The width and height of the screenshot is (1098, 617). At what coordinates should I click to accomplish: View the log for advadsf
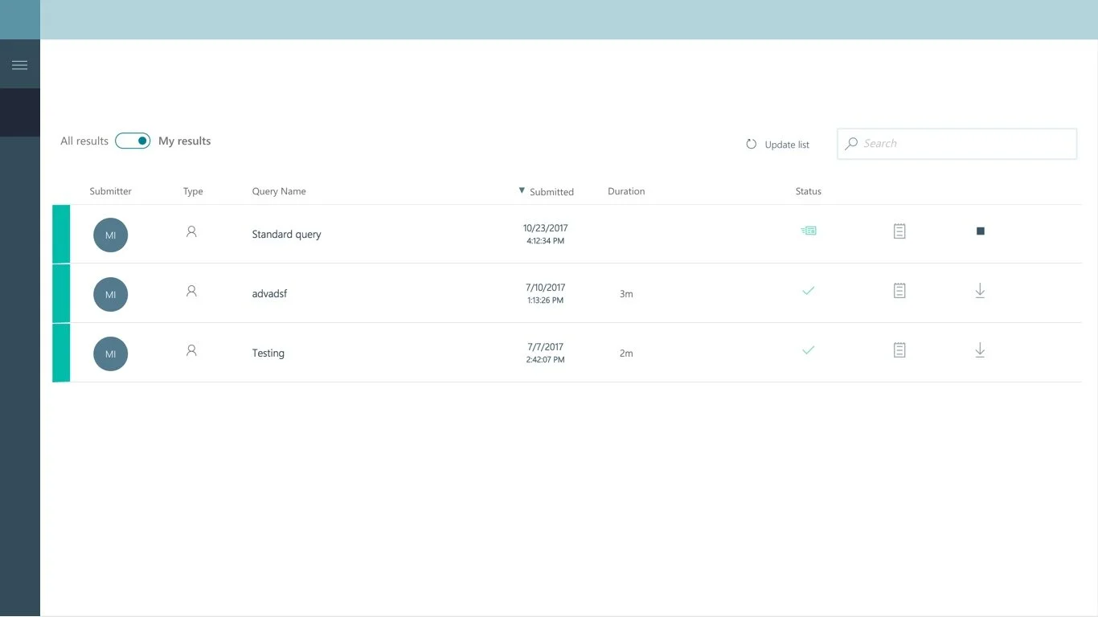[x=899, y=291]
